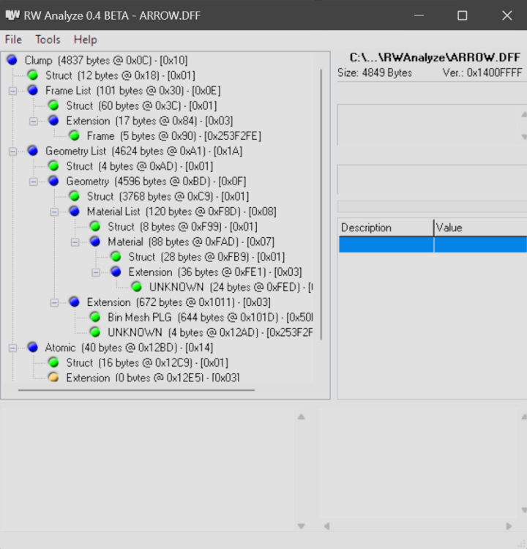Viewport: 527px width, 549px height.
Task: Open the File menu
Action: (x=13, y=40)
